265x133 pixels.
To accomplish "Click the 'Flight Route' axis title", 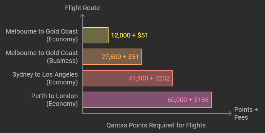I will [82, 8].
